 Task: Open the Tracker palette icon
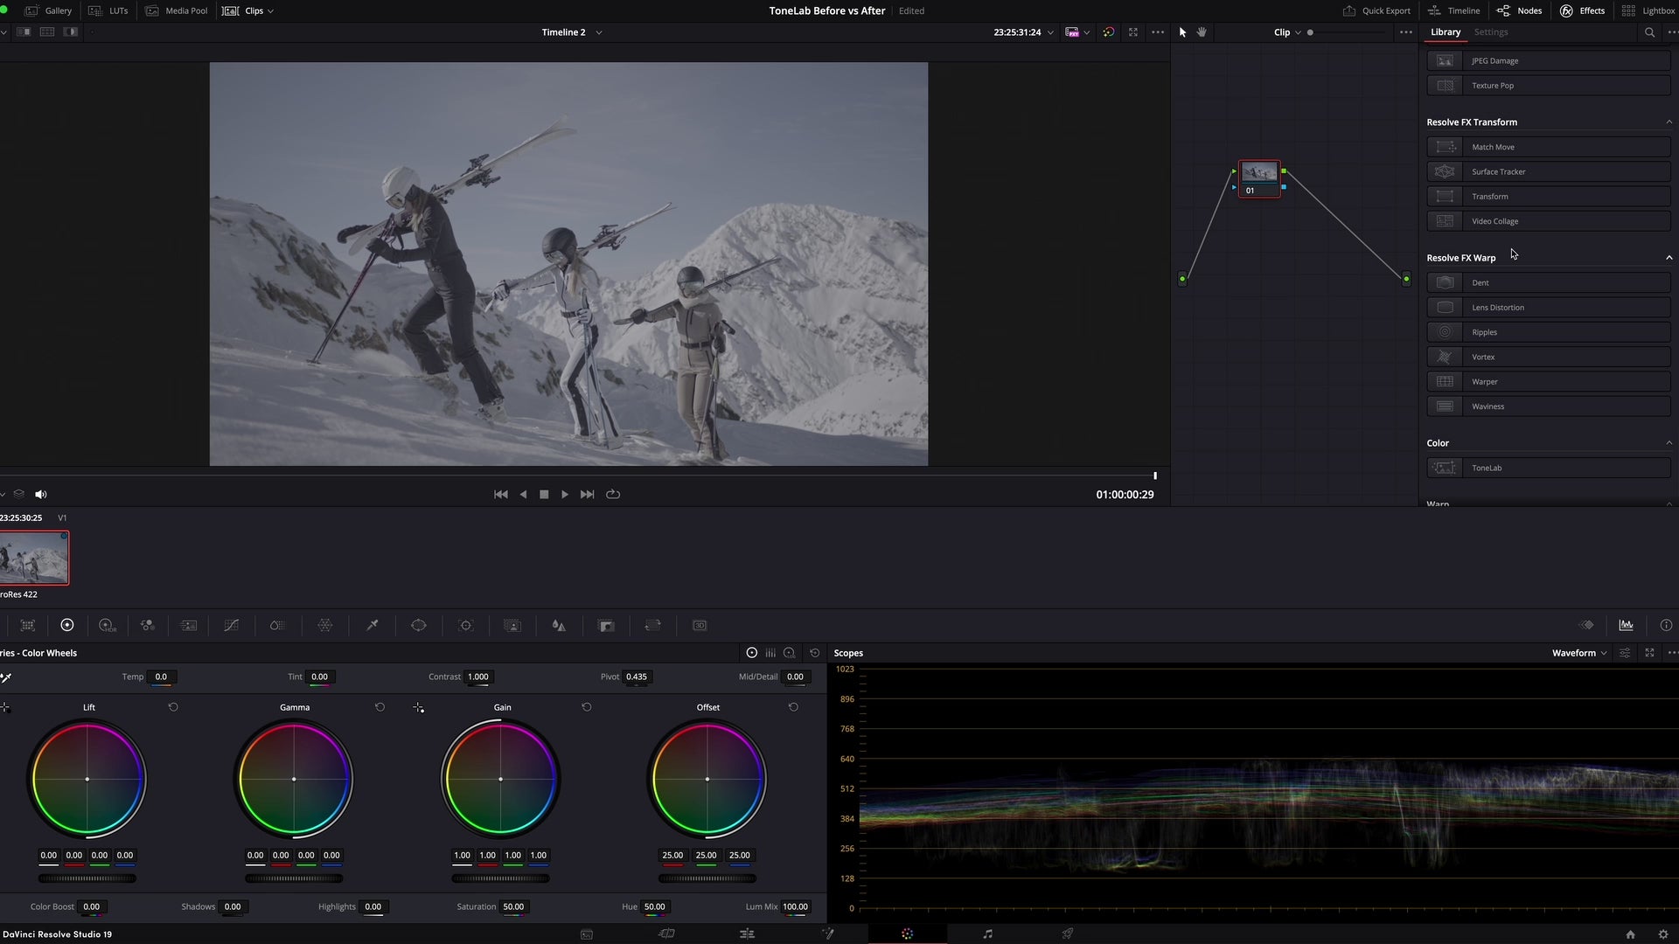click(x=466, y=626)
